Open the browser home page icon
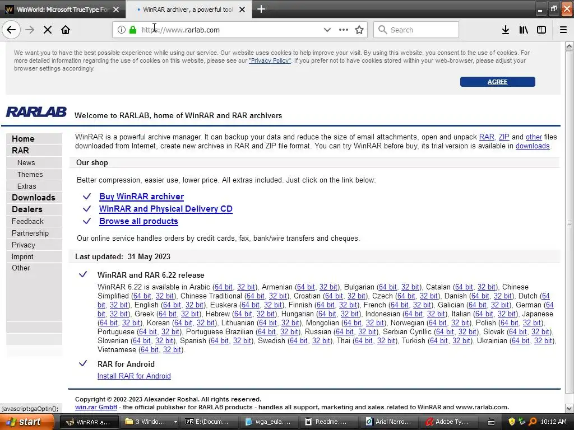This screenshot has width=574, height=430. [66, 30]
